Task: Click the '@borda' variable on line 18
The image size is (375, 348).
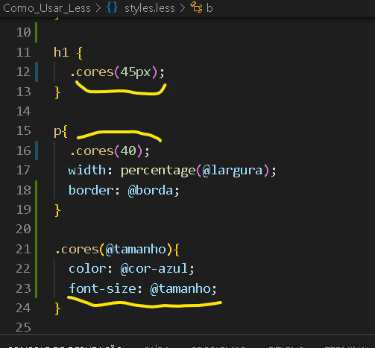Action: pyautogui.click(x=150, y=191)
